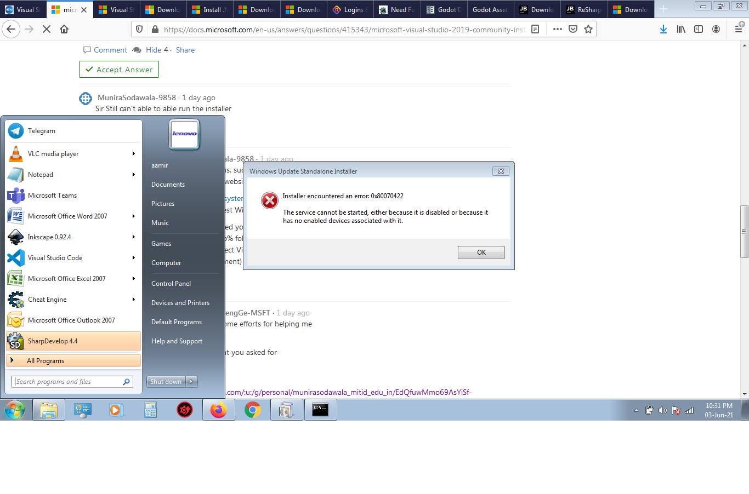This screenshot has height=494, width=749.
Task: Expand Inkscape jump list arrow
Action: click(x=133, y=237)
